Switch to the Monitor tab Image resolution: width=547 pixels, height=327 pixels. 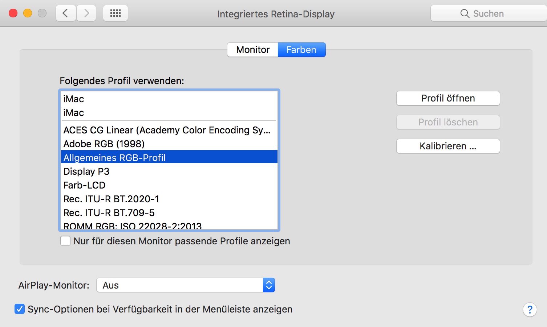pos(253,50)
